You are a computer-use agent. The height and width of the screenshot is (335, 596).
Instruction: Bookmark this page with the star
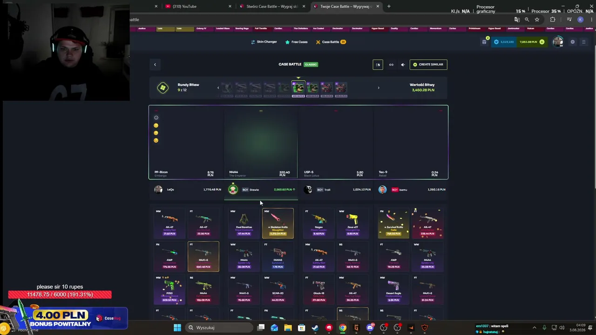(x=537, y=20)
